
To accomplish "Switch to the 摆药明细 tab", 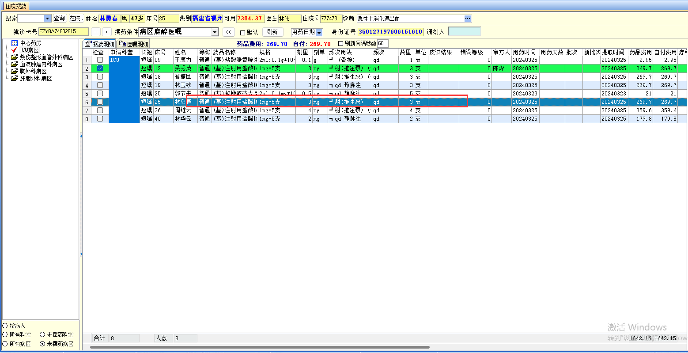I will click(99, 44).
